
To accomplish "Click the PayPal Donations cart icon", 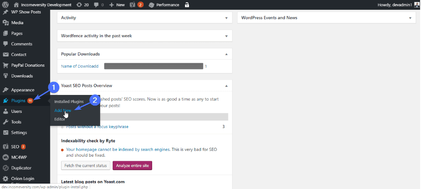I will 6,65.
